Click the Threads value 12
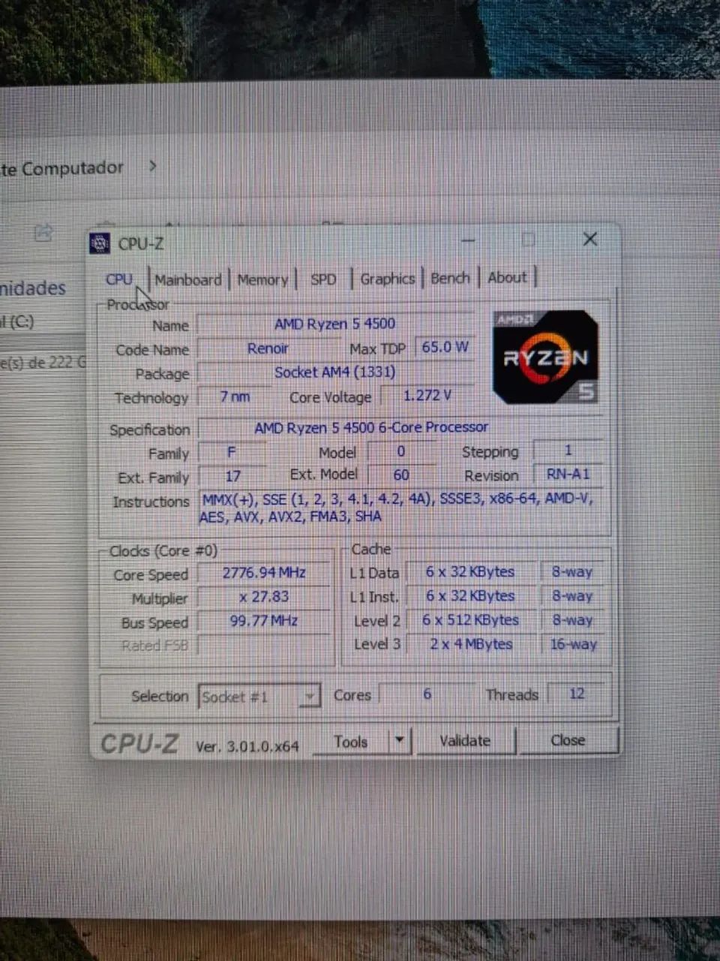720x961 pixels. pyautogui.click(x=576, y=693)
